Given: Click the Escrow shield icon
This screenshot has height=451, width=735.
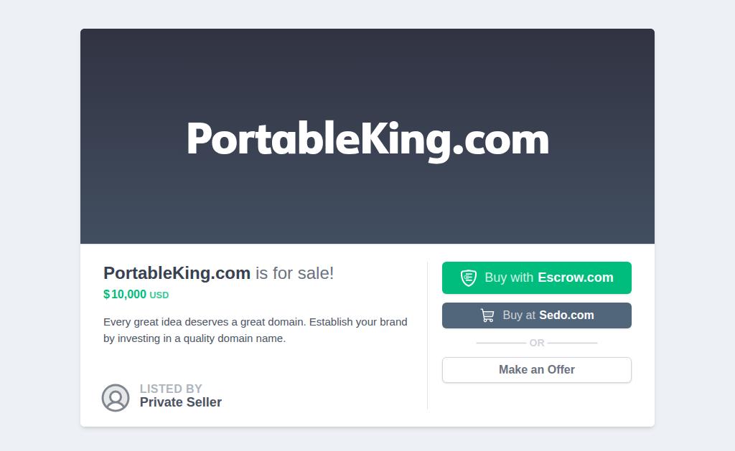Looking at the screenshot, I should (468, 277).
